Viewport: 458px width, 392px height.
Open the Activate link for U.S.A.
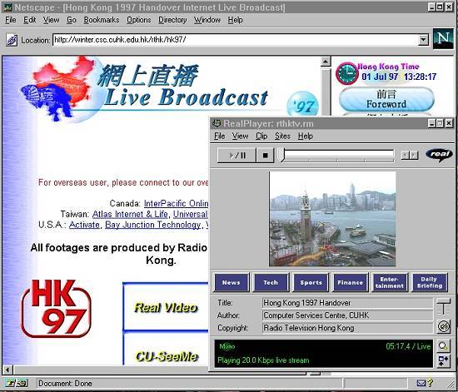pyautogui.click(x=84, y=225)
